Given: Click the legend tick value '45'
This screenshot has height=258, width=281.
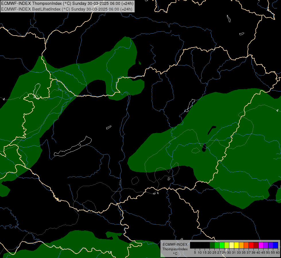Looking at the screenshot, I should [263, 253].
